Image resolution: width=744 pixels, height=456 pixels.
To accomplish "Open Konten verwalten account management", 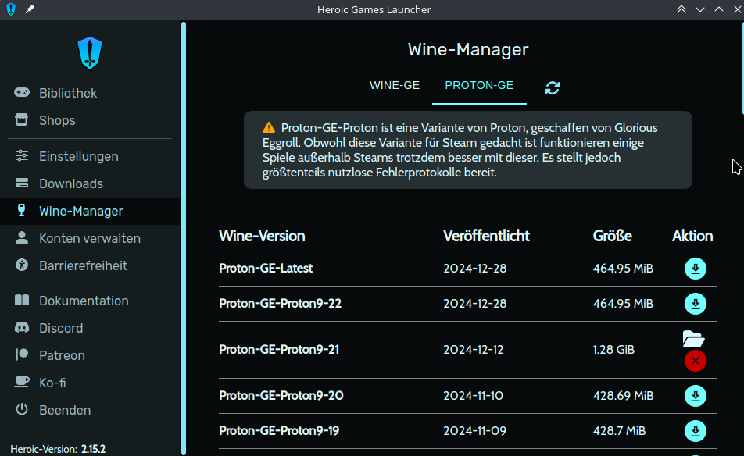I will click(90, 238).
